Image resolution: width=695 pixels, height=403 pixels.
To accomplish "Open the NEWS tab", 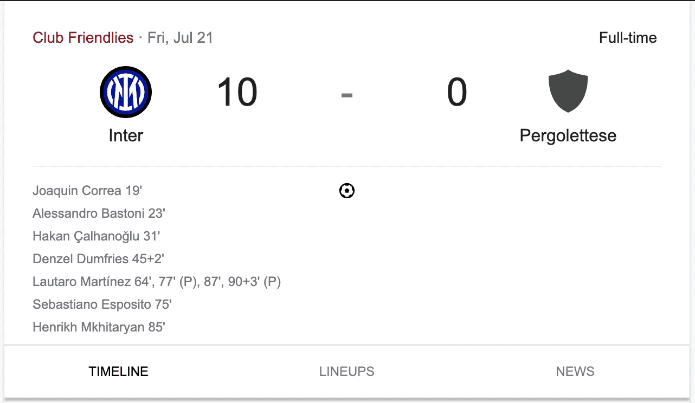I will [575, 372].
